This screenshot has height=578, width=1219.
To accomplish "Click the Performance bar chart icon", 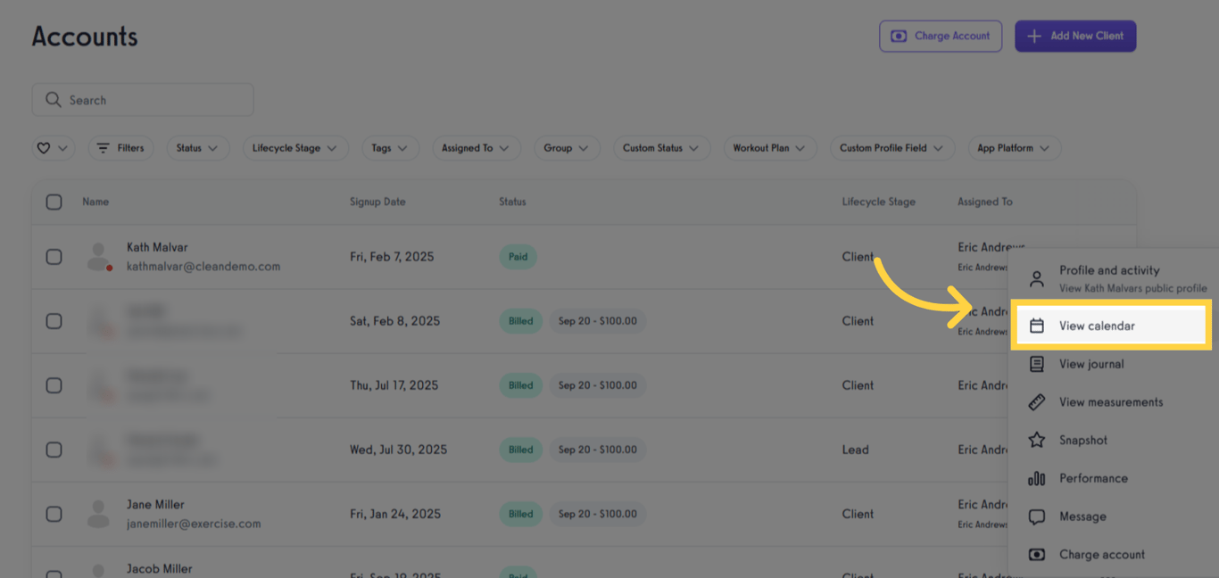I will tap(1036, 478).
